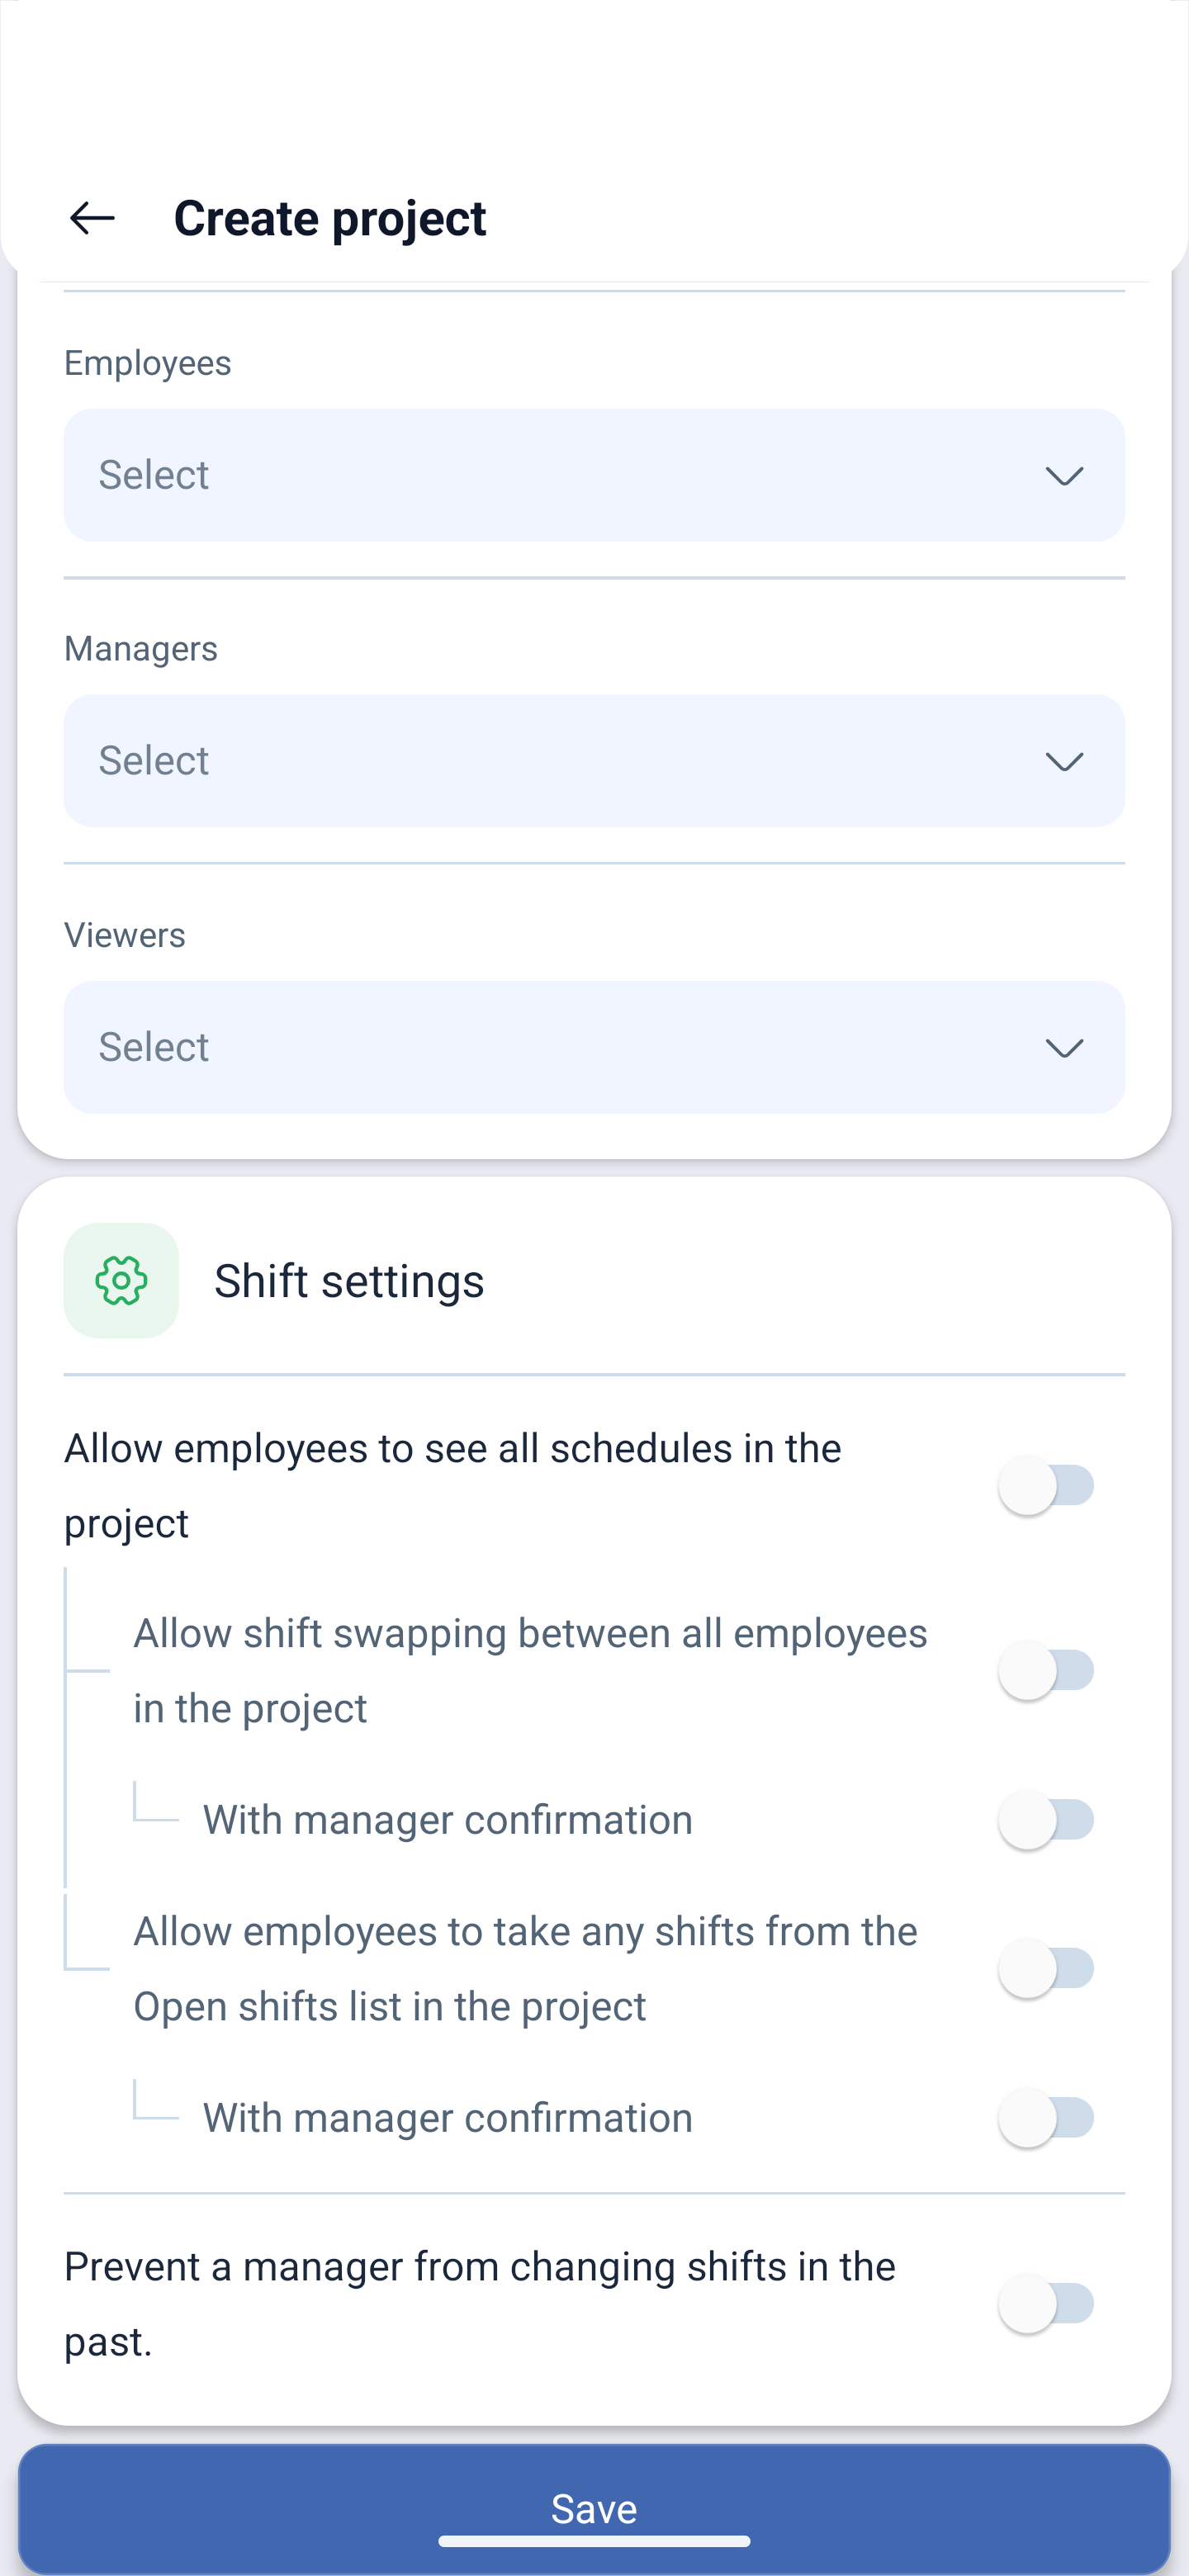Enable employees seeing all schedules toggle
The width and height of the screenshot is (1189, 2576).
pos(1046,1485)
